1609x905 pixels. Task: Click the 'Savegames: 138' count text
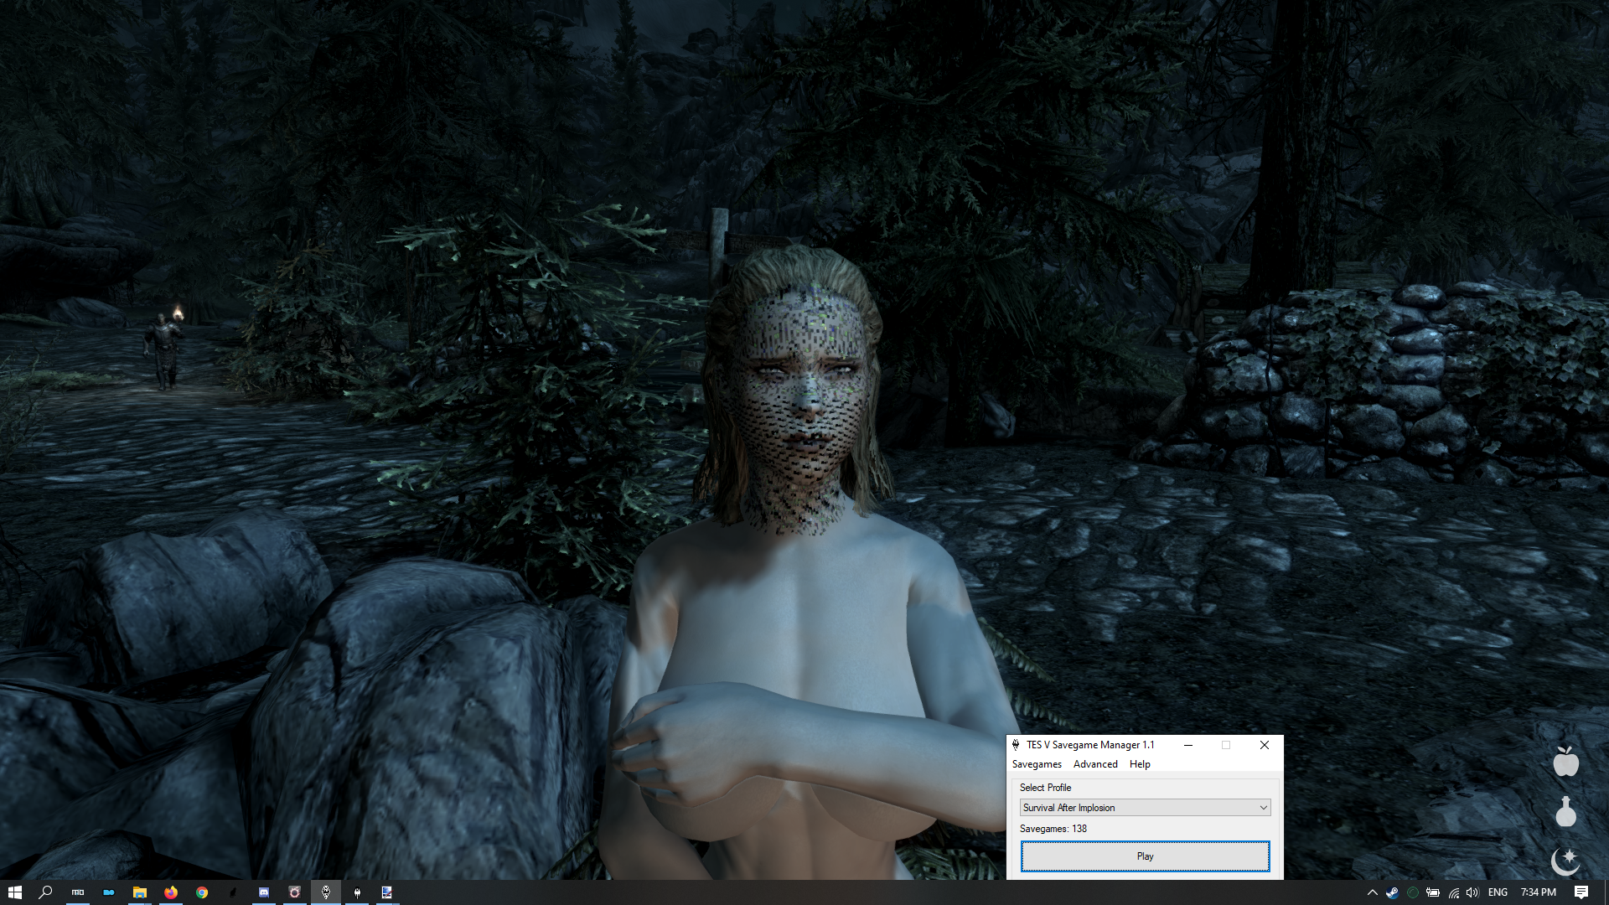pos(1053,829)
